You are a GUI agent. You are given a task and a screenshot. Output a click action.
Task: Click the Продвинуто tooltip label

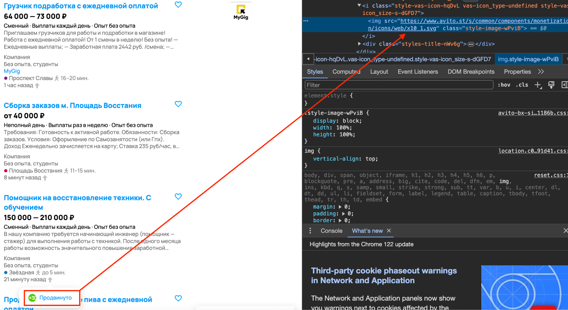coord(55,298)
